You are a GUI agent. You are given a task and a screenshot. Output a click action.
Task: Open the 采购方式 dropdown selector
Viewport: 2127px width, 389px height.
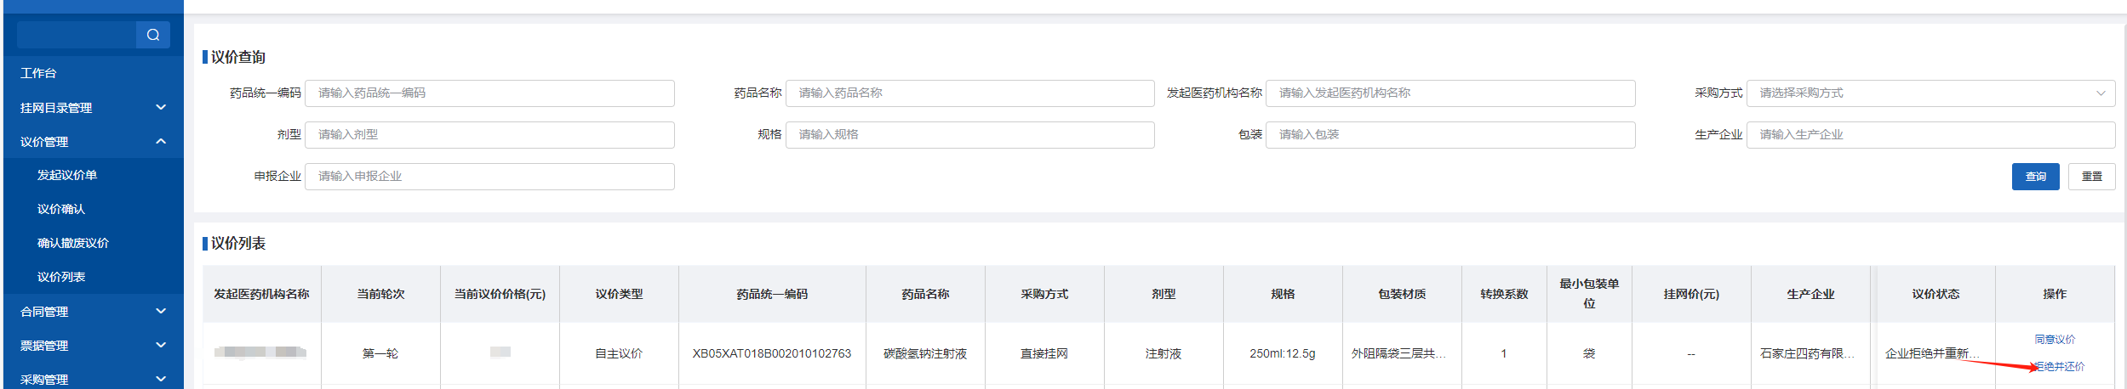tap(1930, 93)
